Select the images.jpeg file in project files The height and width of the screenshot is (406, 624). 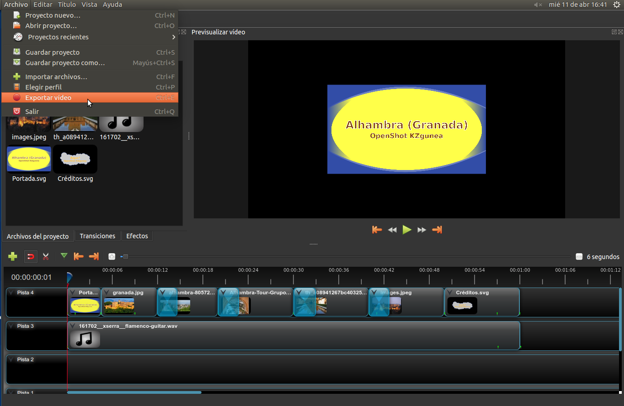click(29, 124)
